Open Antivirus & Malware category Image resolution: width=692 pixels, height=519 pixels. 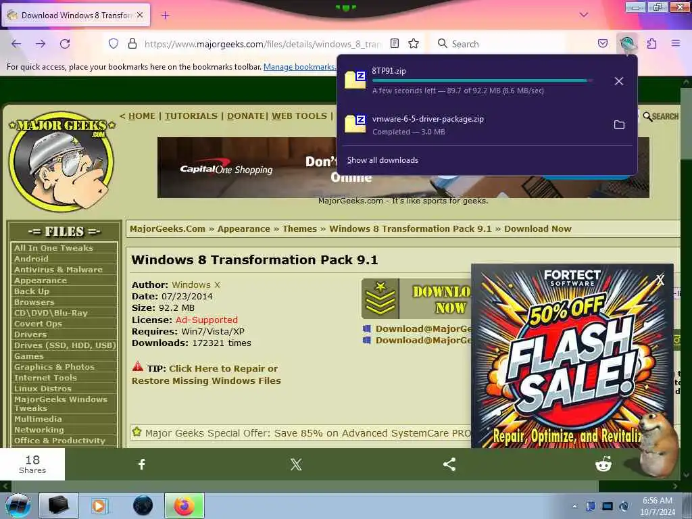pyautogui.click(x=58, y=269)
